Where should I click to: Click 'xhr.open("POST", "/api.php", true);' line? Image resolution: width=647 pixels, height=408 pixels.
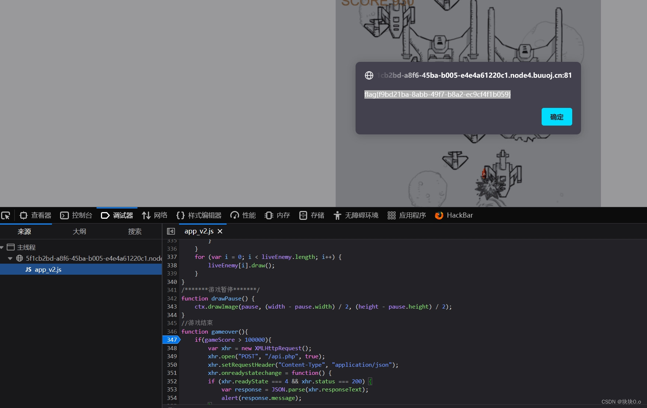pos(266,356)
